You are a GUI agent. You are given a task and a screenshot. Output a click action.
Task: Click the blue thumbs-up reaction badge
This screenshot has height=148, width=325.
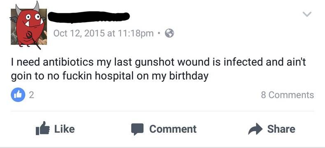point(18,95)
